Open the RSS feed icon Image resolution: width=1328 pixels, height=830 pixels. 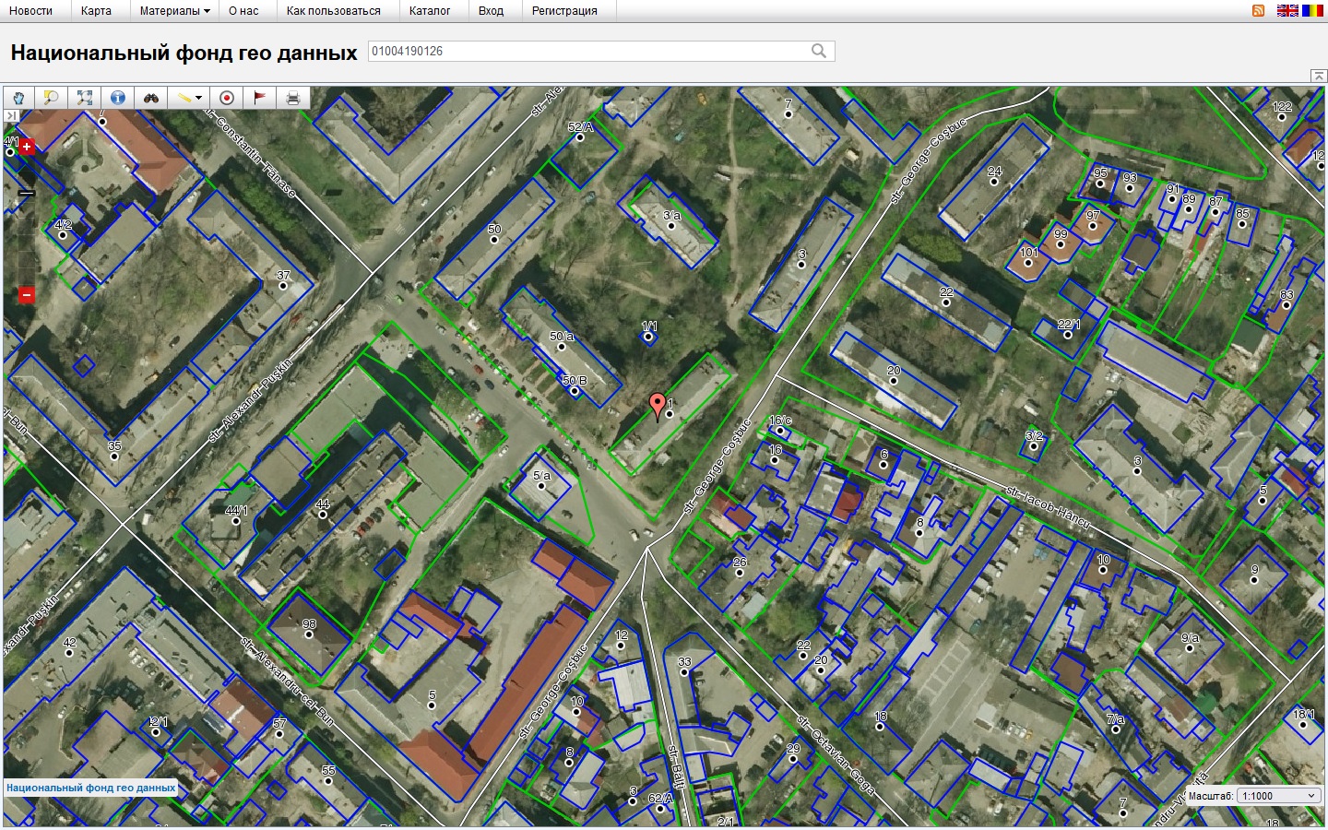[1258, 10]
